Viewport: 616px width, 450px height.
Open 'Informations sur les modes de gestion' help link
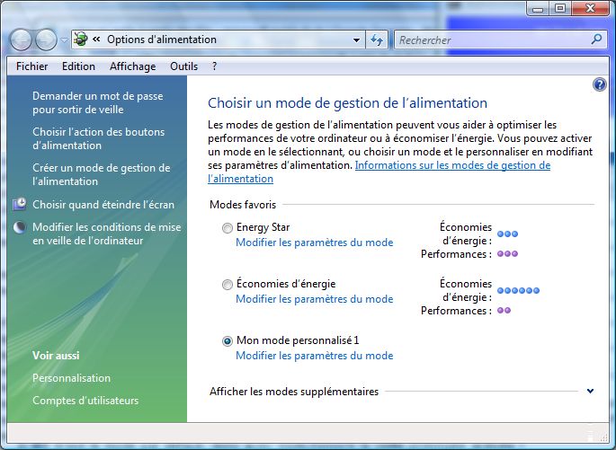(452, 165)
